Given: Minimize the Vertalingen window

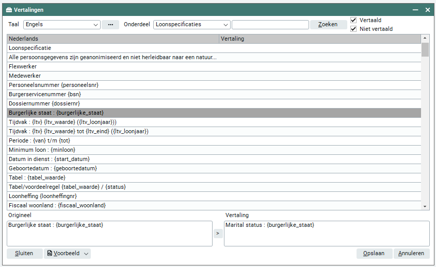Looking at the screenshot, I should (x=415, y=10).
